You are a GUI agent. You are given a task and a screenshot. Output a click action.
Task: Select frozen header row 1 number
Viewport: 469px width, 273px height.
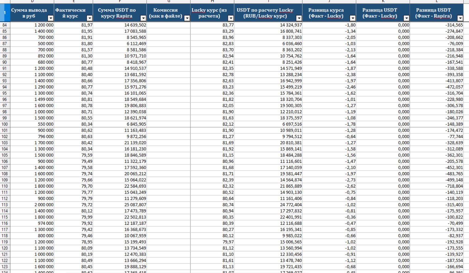5,13
